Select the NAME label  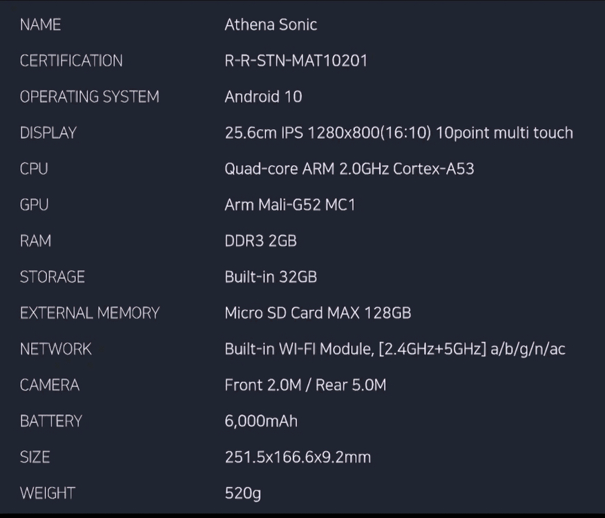pos(40,25)
